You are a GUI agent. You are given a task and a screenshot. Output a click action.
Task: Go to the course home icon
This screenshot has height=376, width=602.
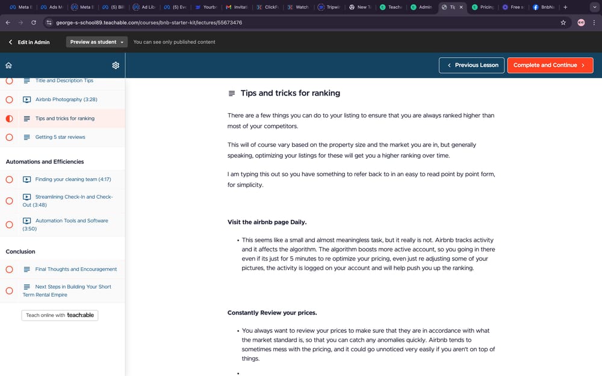8,65
